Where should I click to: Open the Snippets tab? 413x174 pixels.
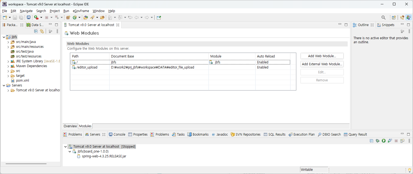coord(386,25)
